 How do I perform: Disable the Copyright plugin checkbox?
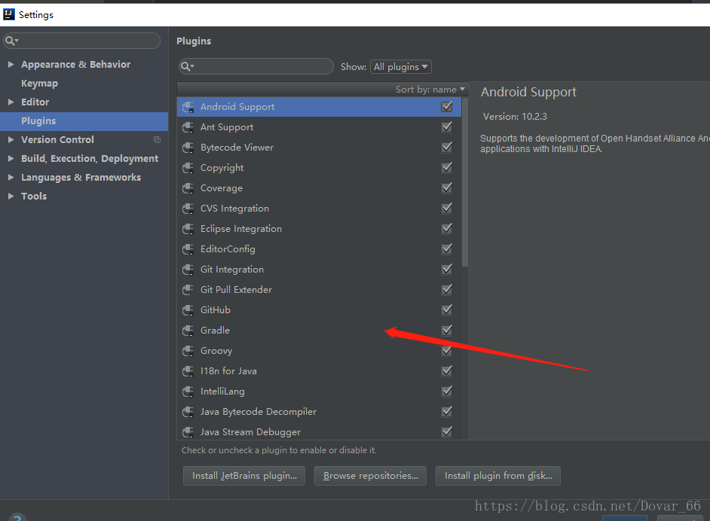coord(446,168)
